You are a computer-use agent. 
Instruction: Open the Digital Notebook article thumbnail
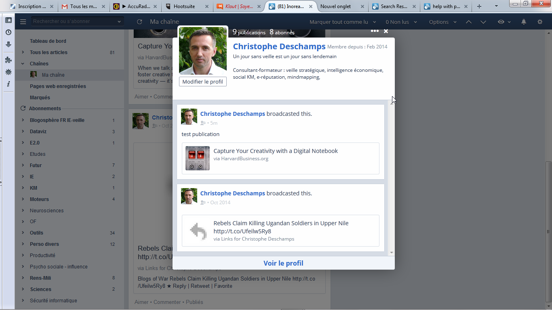(198, 158)
